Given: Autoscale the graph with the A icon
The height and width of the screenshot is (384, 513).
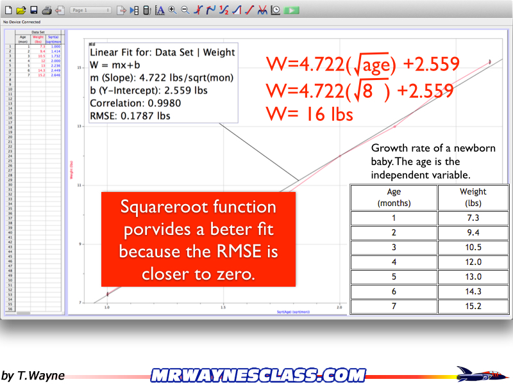Looking at the screenshot, I should pyautogui.click(x=160, y=10).
